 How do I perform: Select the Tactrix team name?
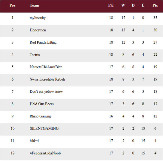pos(35,55)
